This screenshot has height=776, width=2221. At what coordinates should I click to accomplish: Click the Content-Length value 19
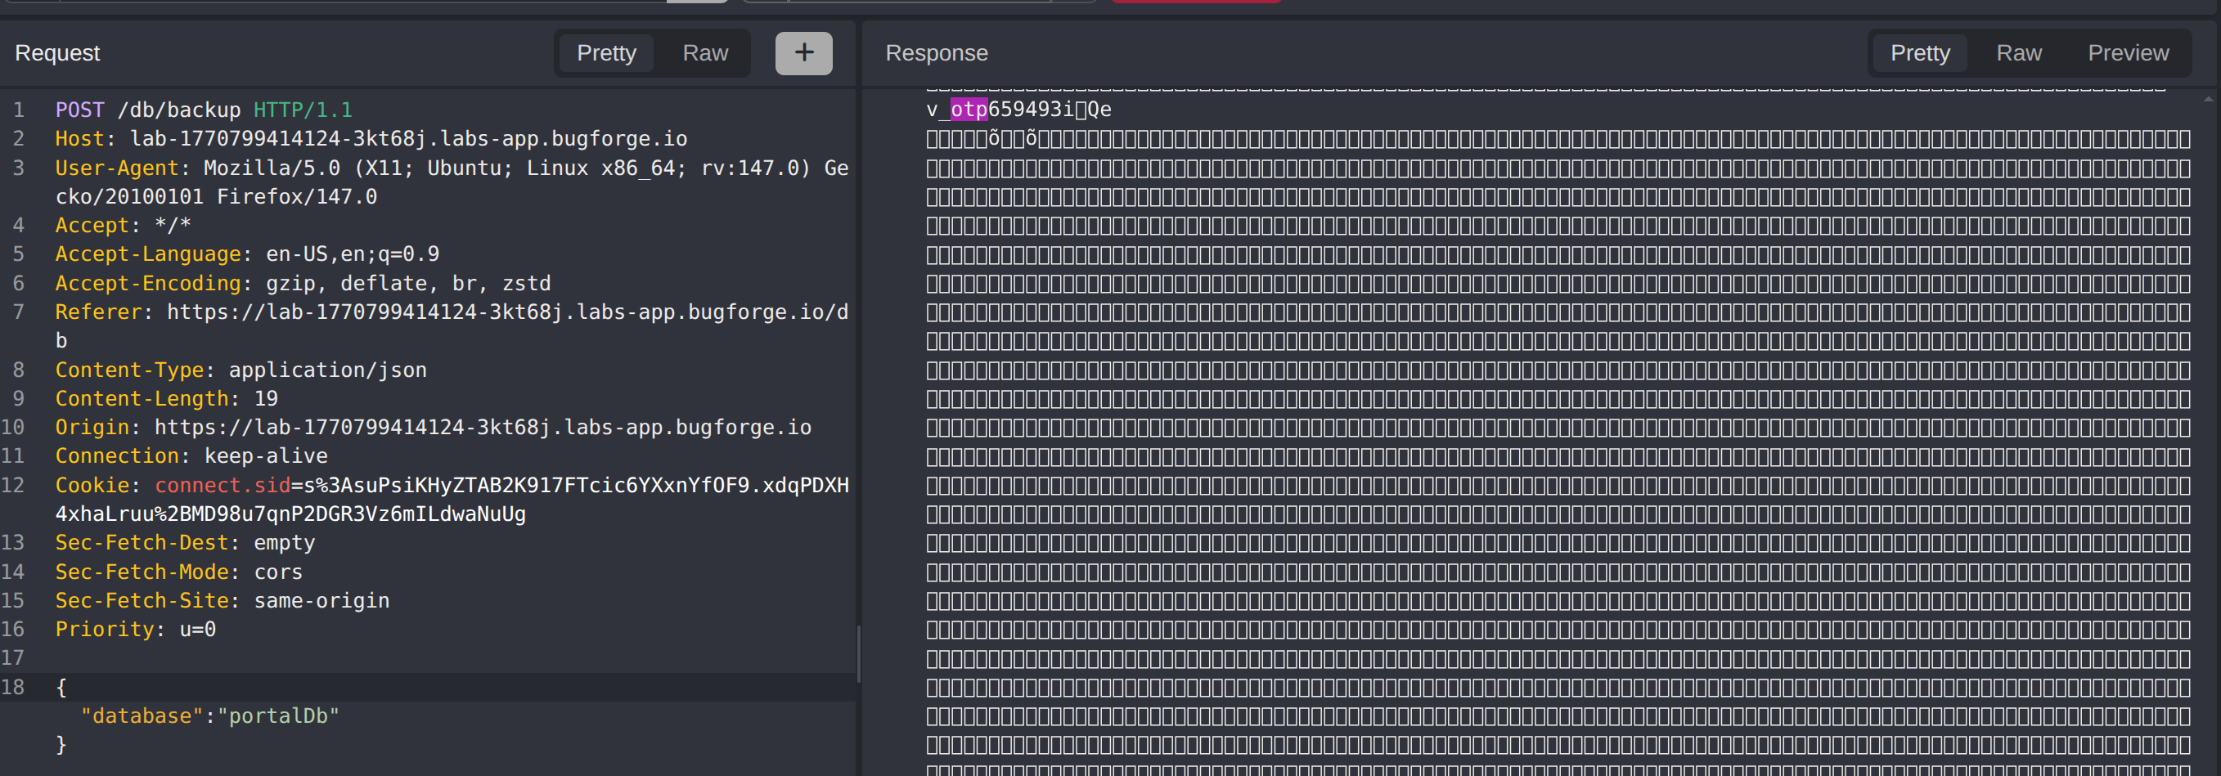tap(266, 399)
